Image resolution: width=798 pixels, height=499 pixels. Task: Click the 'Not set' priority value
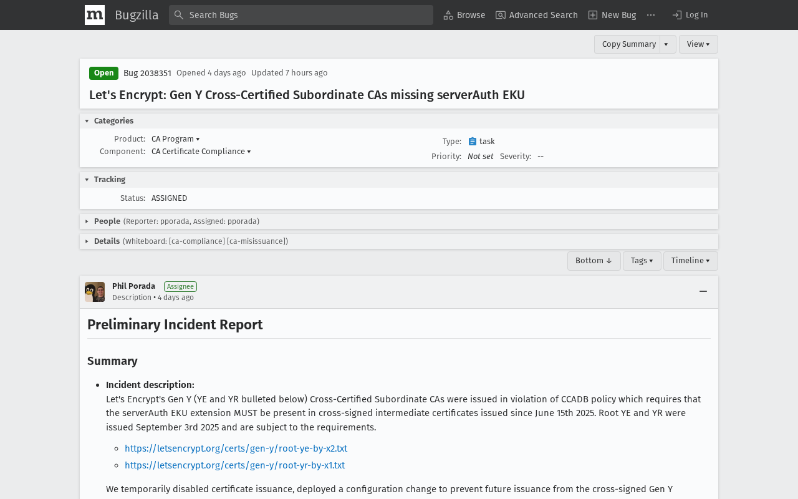480,157
